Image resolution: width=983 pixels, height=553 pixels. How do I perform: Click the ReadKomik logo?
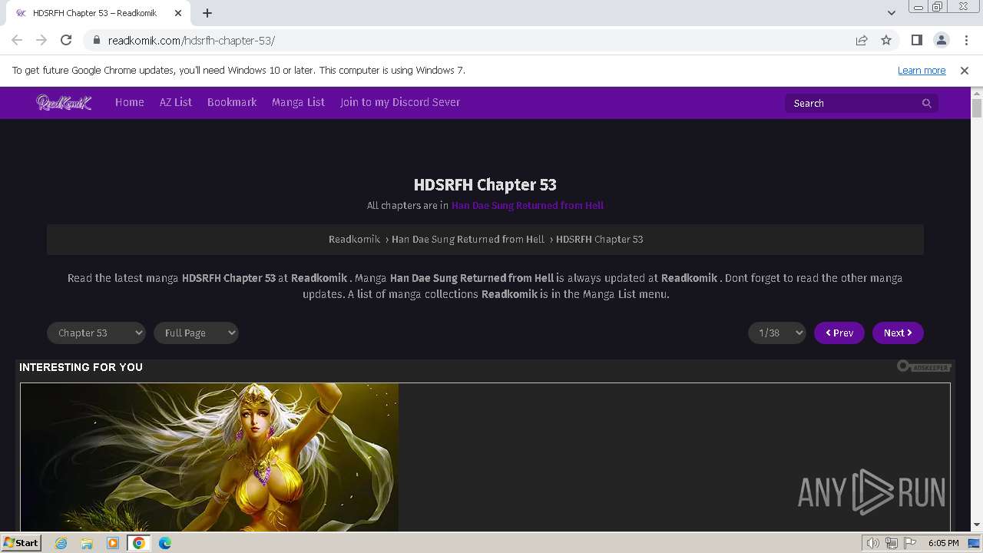[x=64, y=102]
